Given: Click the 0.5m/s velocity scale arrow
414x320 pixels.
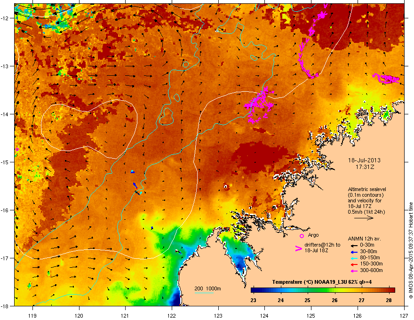Looking at the screenshot, I should (x=364, y=218).
